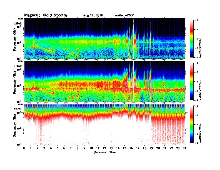Click hour "24" on the Universal Time axis
Screen dimensions: 220x170
pos(185,148)
